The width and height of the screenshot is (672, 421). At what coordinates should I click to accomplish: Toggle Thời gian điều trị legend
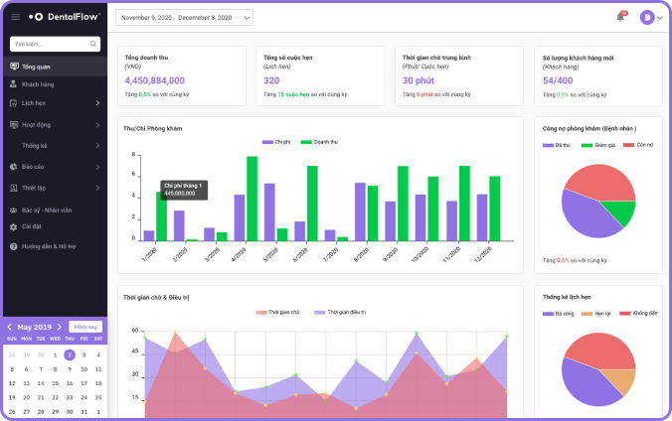(340, 312)
